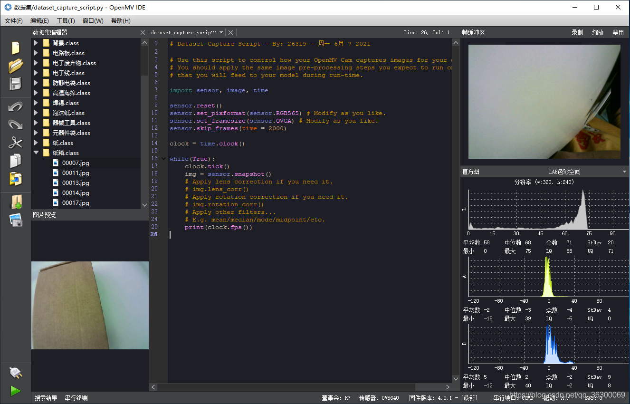Select 00011.jpg in dataset tree
Image resolution: width=630 pixels, height=404 pixels.
click(76, 173)
